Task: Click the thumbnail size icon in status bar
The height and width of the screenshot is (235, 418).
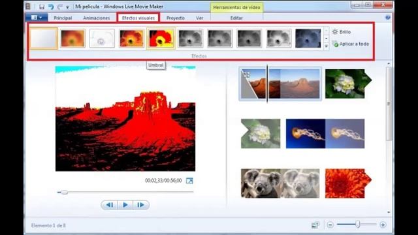Action: coord(315,225)
